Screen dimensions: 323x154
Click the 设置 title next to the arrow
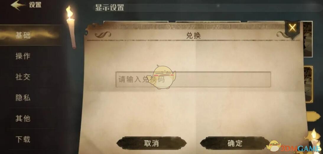coord(35,5)
